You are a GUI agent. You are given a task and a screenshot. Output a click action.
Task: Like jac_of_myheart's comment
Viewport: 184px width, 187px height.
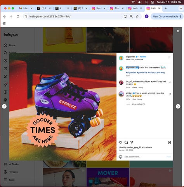pos(170,82)
